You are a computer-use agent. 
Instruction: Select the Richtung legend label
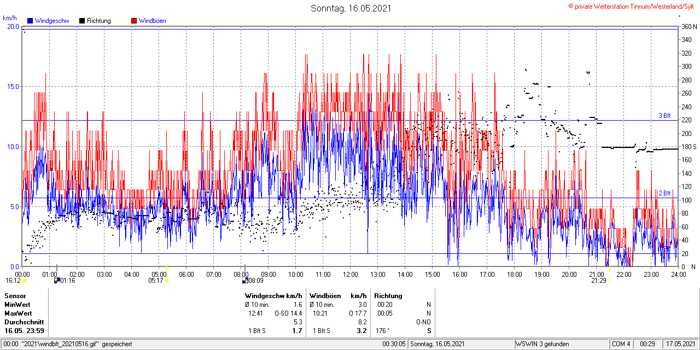point(99,21)
